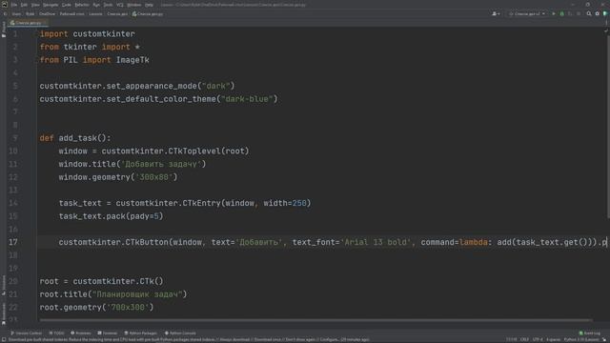
Task: Click the Список дел.py file breadcrumb
Action: coord(148,13)
